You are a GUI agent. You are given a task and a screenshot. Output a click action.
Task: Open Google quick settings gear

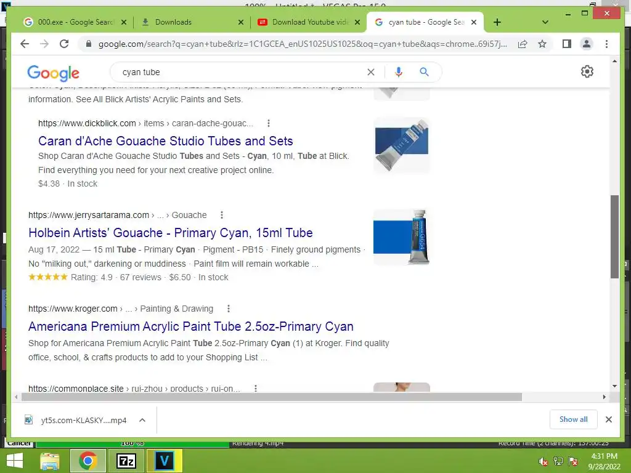click(x=587, y=71)
